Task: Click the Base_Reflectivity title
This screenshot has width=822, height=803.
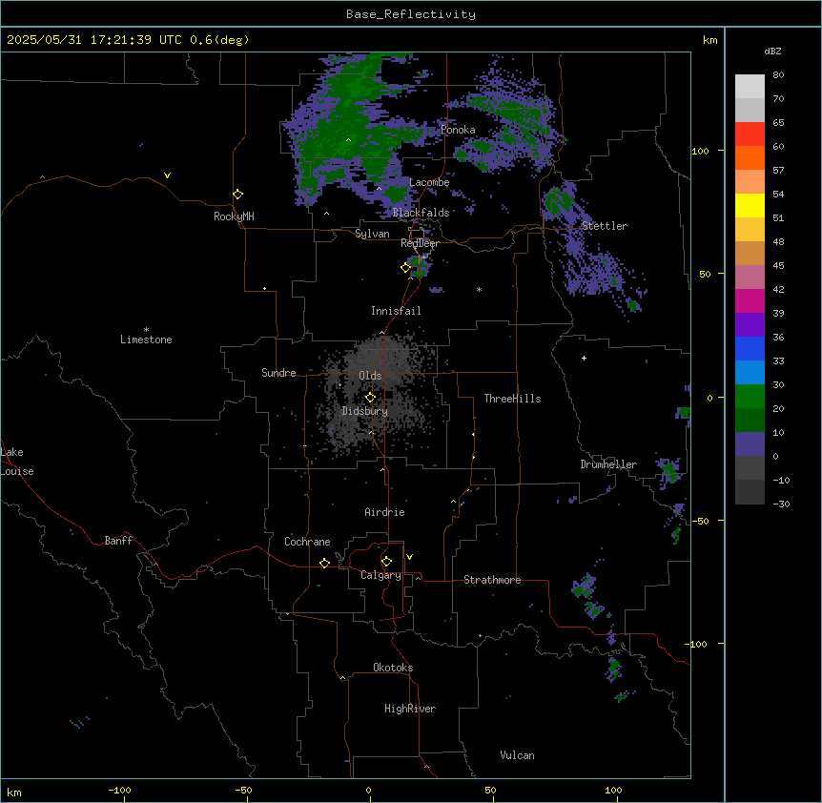Action: (411, 14)
